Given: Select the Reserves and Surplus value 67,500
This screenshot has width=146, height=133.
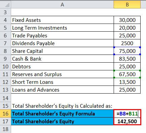Looking at the screenshot, I should click(x=127, y=74).
